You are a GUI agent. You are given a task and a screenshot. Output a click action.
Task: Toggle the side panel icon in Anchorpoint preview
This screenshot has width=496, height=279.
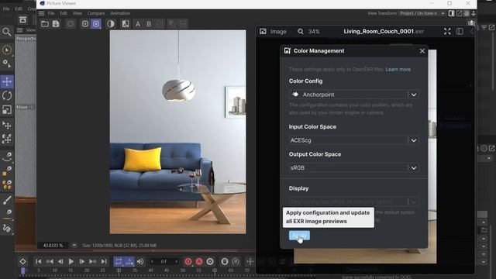460,31
